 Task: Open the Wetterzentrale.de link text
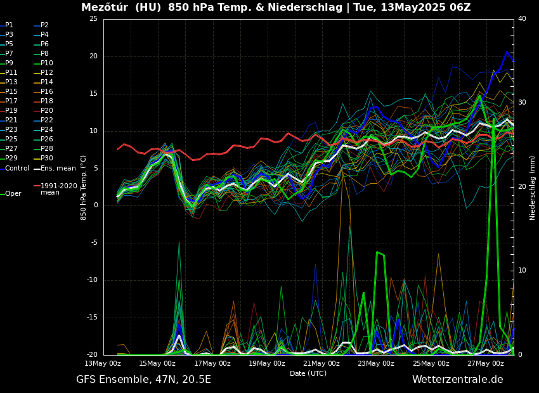(x=457, y=380)
